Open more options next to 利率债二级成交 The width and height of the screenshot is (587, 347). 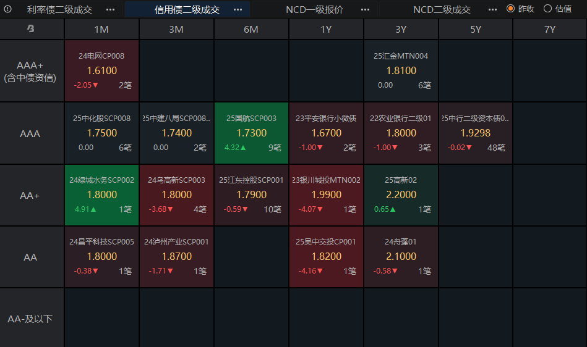(x=111, y=9)
